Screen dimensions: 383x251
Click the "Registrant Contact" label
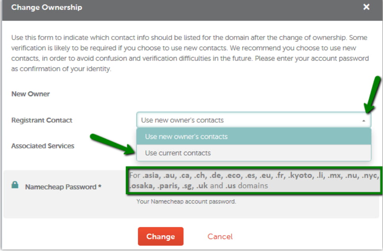tap(42, 120)
